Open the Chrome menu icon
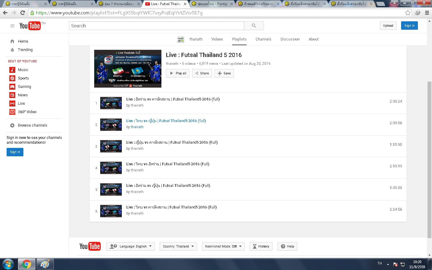Viewport: 432px width, 270px height. pos(427,13)
